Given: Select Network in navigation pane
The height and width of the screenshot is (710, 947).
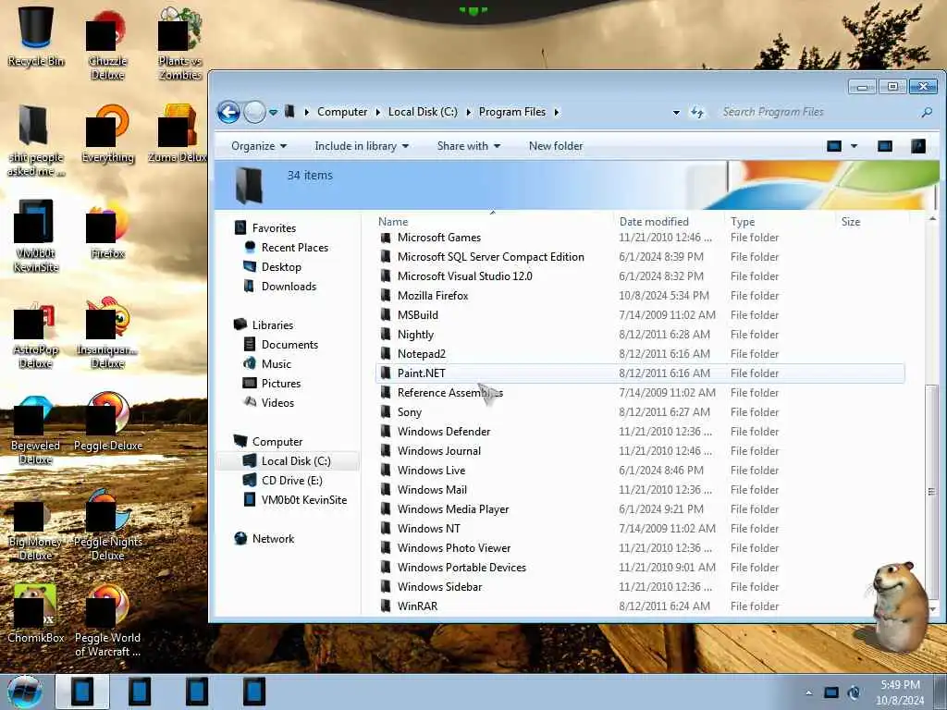Looking at the screenshot, I should [273, 539].
